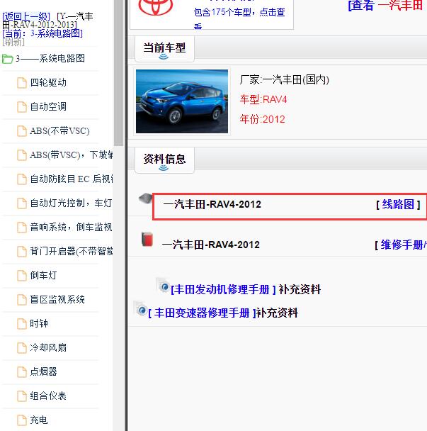Viewport: 427px width, 431px height.
Task: Open 音响系统，倒车监视 entry
Action: click(x=71, y=228)
